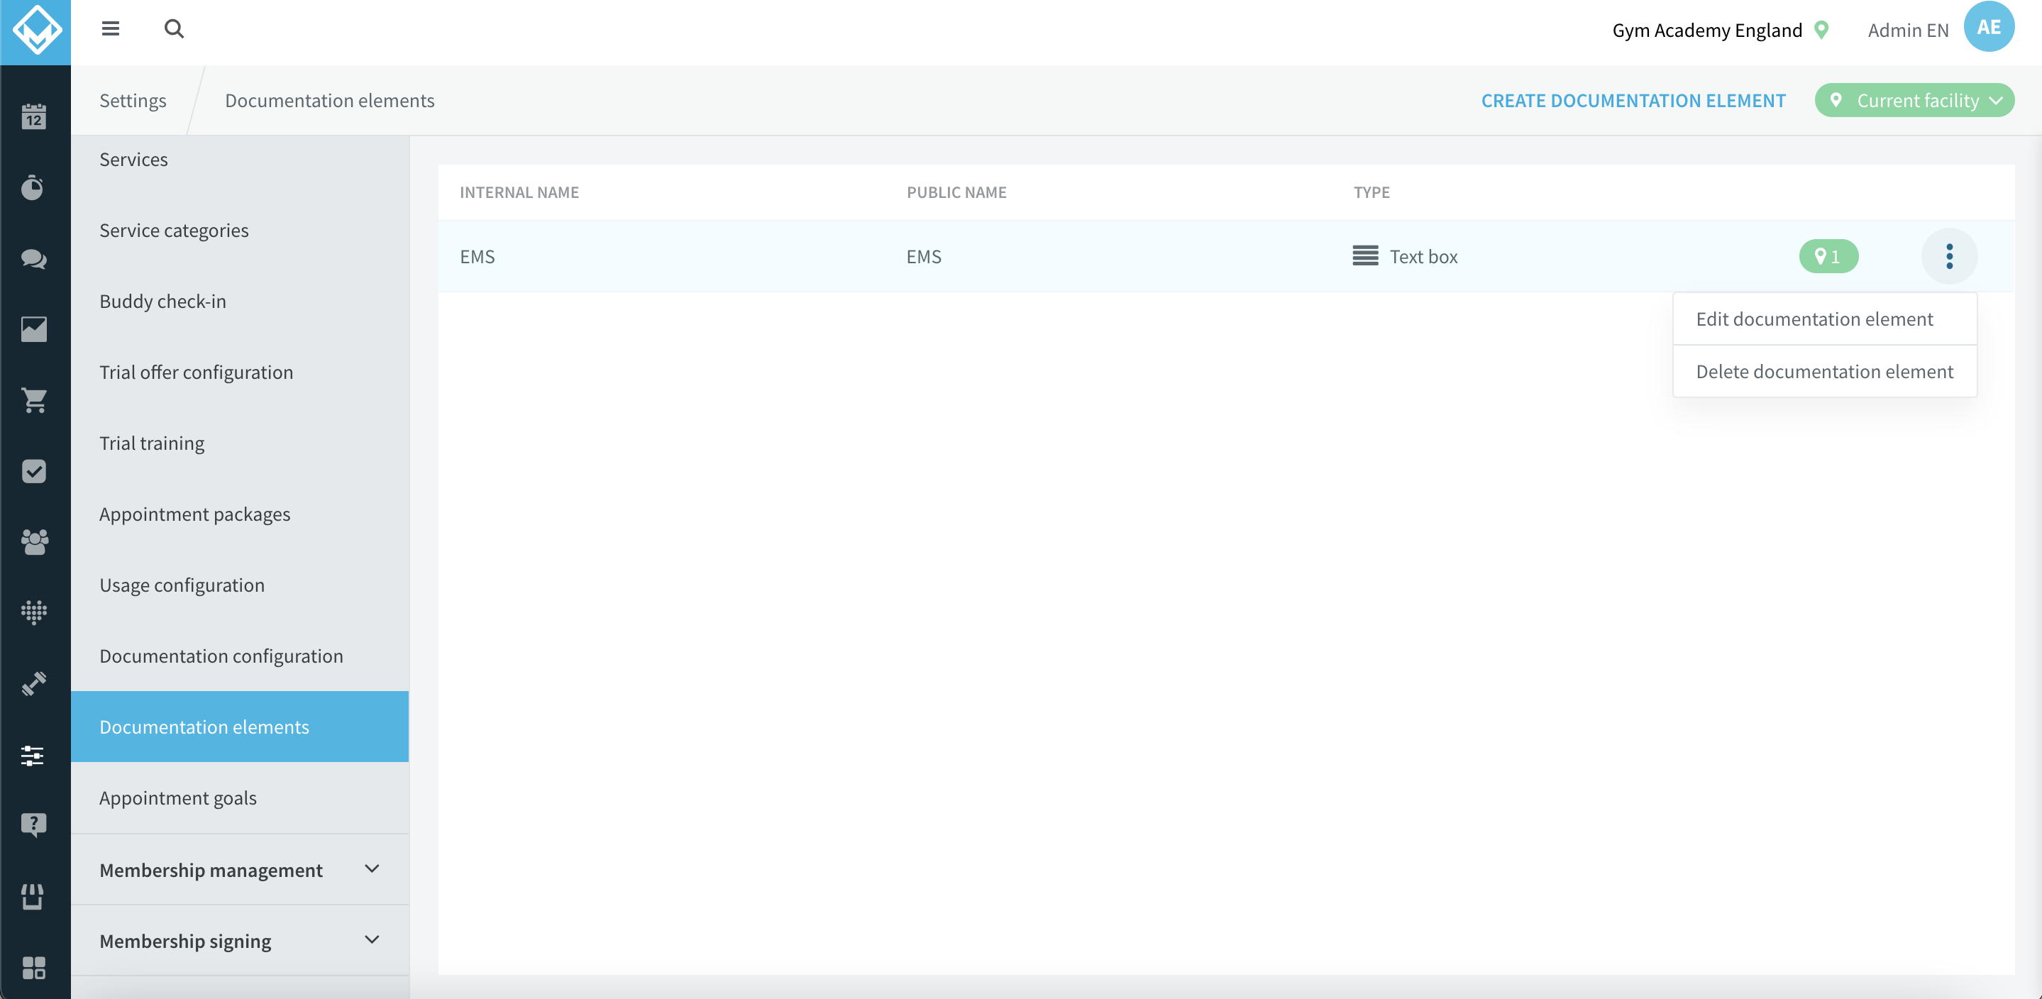Expand the Membership signing section

click(241, 940)
